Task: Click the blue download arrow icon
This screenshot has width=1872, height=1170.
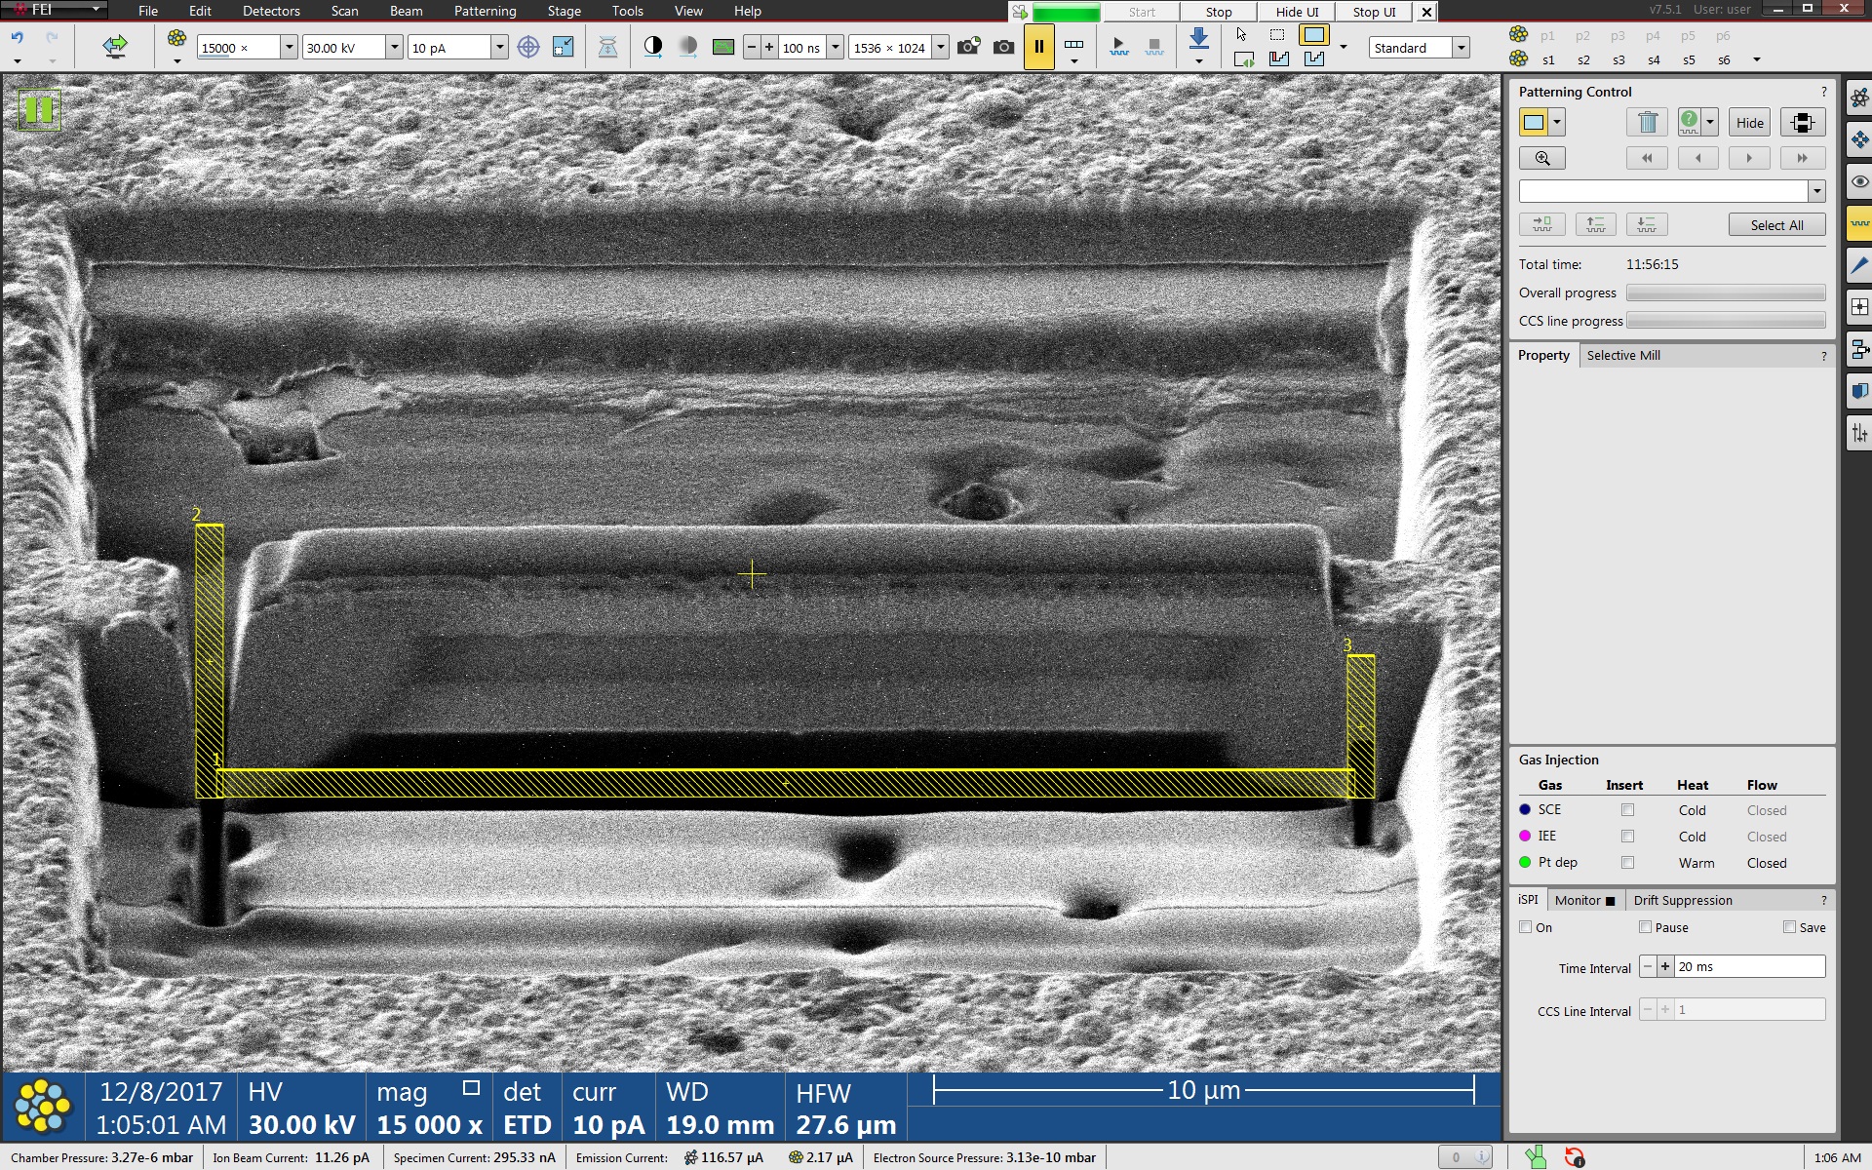Action: 1199,39
